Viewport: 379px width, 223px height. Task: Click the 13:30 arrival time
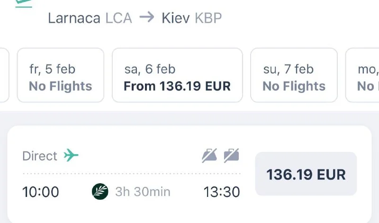[x=221, y=192]
